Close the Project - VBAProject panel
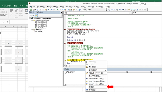 pos(61,13)
